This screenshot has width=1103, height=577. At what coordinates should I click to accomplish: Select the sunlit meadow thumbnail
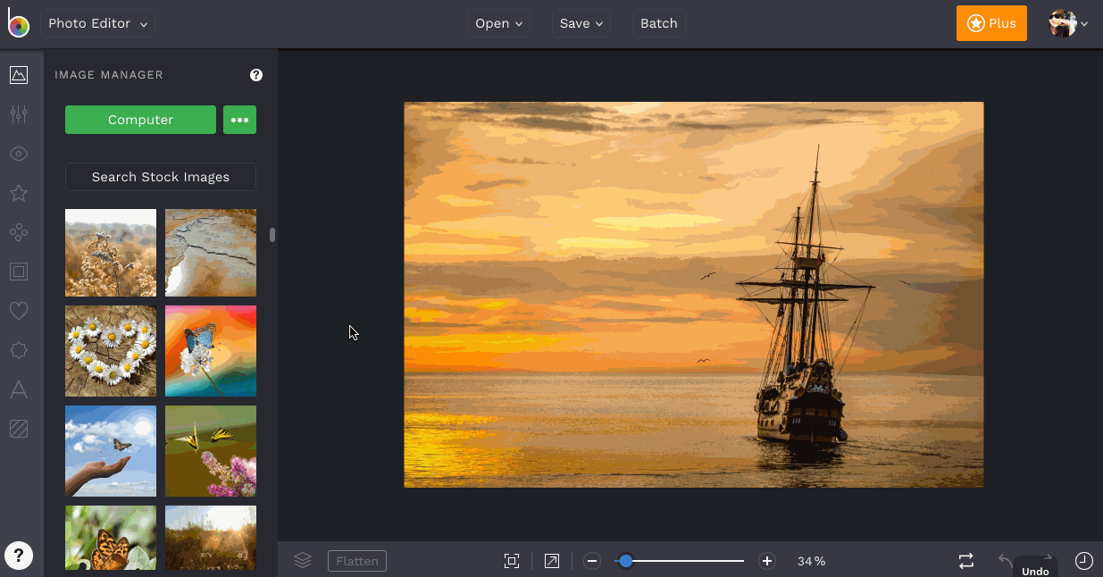pos(211,538)
